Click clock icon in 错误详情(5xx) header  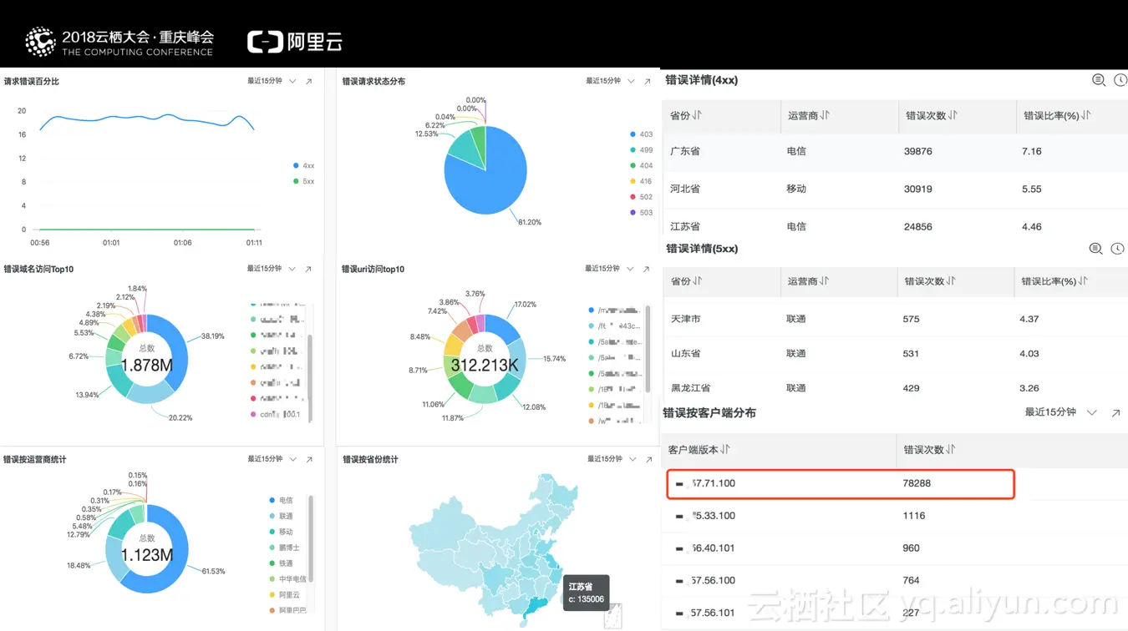pyautogui.click(x=1117, y=249)
